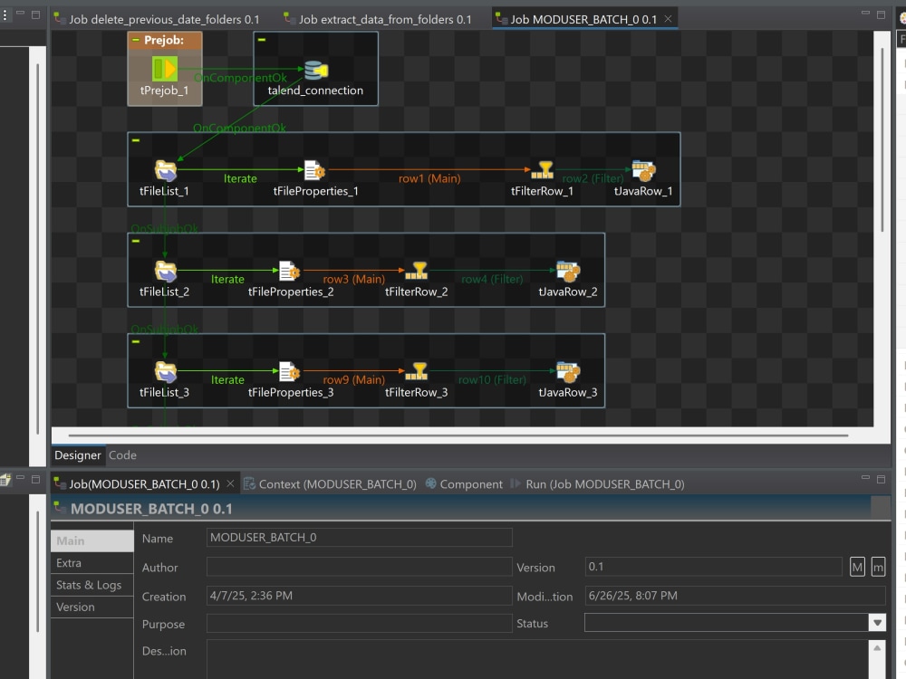
Task: Select the Stats & Logs section
Action: 92,585
